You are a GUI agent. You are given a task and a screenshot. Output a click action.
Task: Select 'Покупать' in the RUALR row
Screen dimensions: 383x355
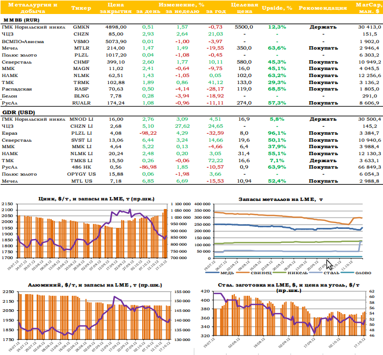[323, 103]
